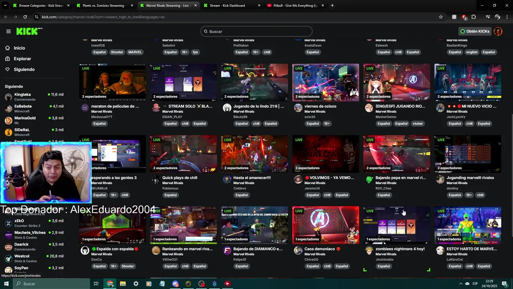
Task: Expand the tab search dropdown arrow
Action: [5, 6]
